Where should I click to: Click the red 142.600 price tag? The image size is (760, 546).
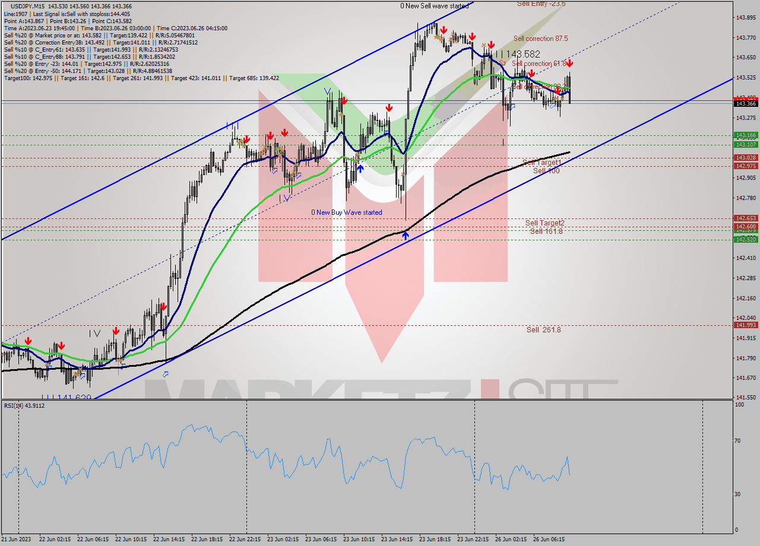(x=746, y=227)
